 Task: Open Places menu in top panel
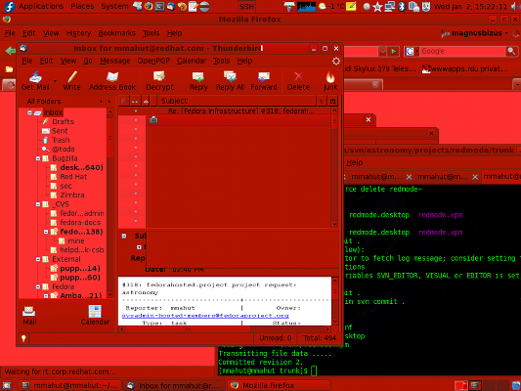pos(82,6)
